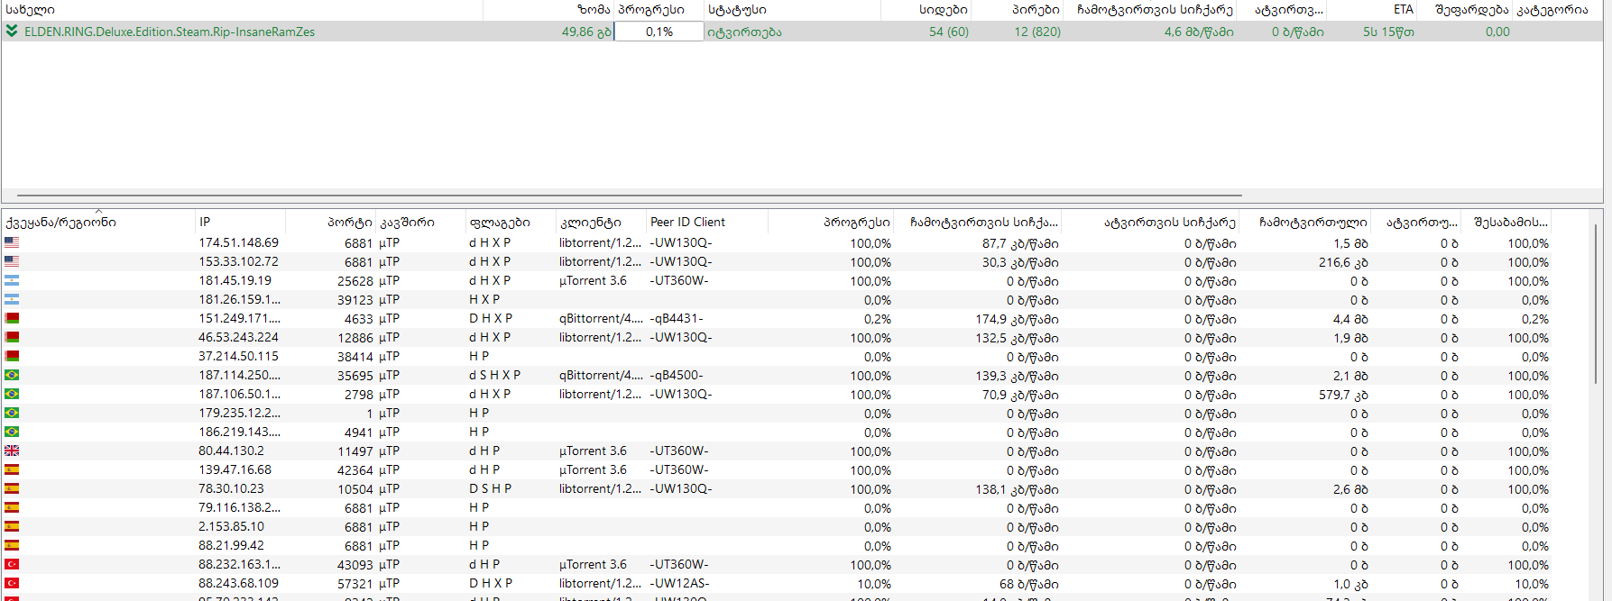Click the 4,6 download speed cell of the torrent
Viewport: 1612px width, 601px height.
click(x=1199, y=32)
